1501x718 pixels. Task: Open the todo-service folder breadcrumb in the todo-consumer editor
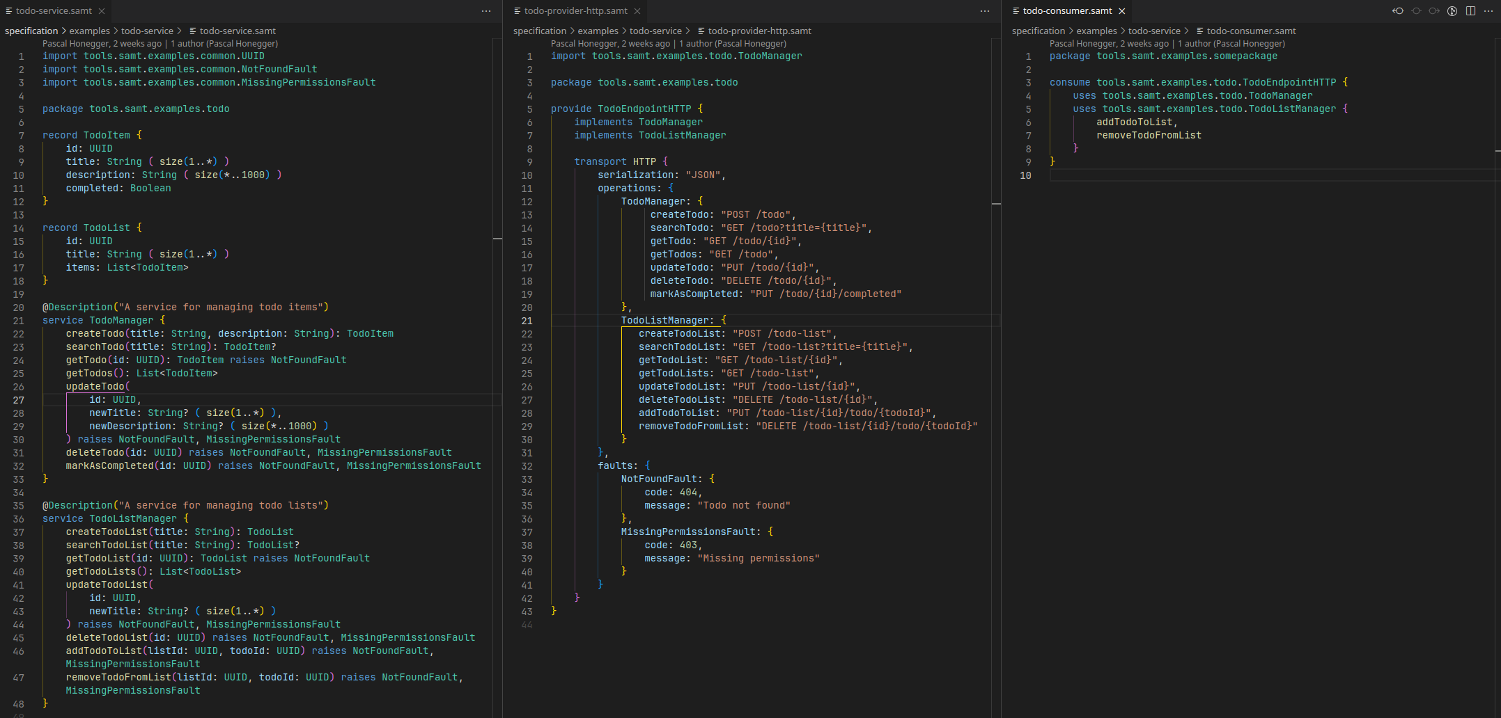tap(1154, 31)
